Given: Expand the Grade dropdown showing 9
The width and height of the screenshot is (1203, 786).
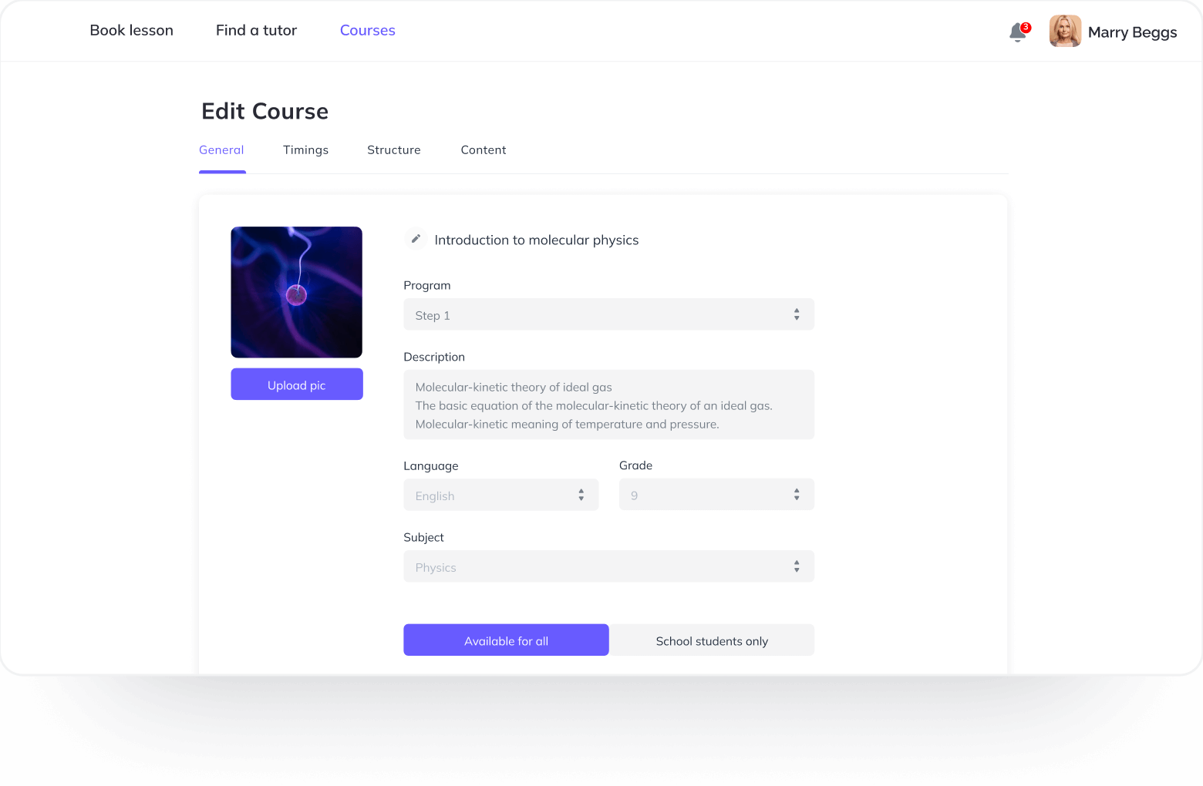Looking at the screenshot, I should (x=716, y=494).
